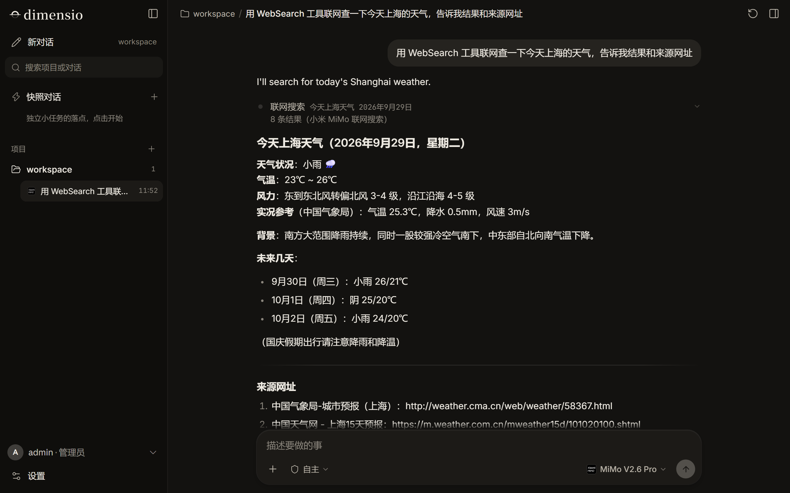This screenshot has height=493, width=790.
Task: Click the admin avatar A icon
Action: coord(15,452)
